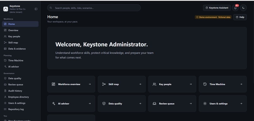Open Employee directory in sidebar

click(20, 97)
